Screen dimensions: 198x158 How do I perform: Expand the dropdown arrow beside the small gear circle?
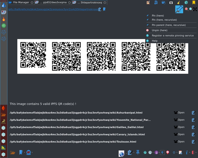click(177, 152)
